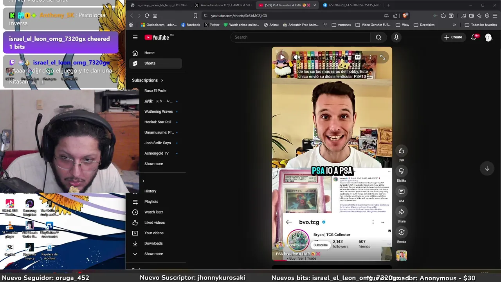Screen dimensions: 501x282
Task: Open browser extensions puzzle icon
Action: pos(443,16)
